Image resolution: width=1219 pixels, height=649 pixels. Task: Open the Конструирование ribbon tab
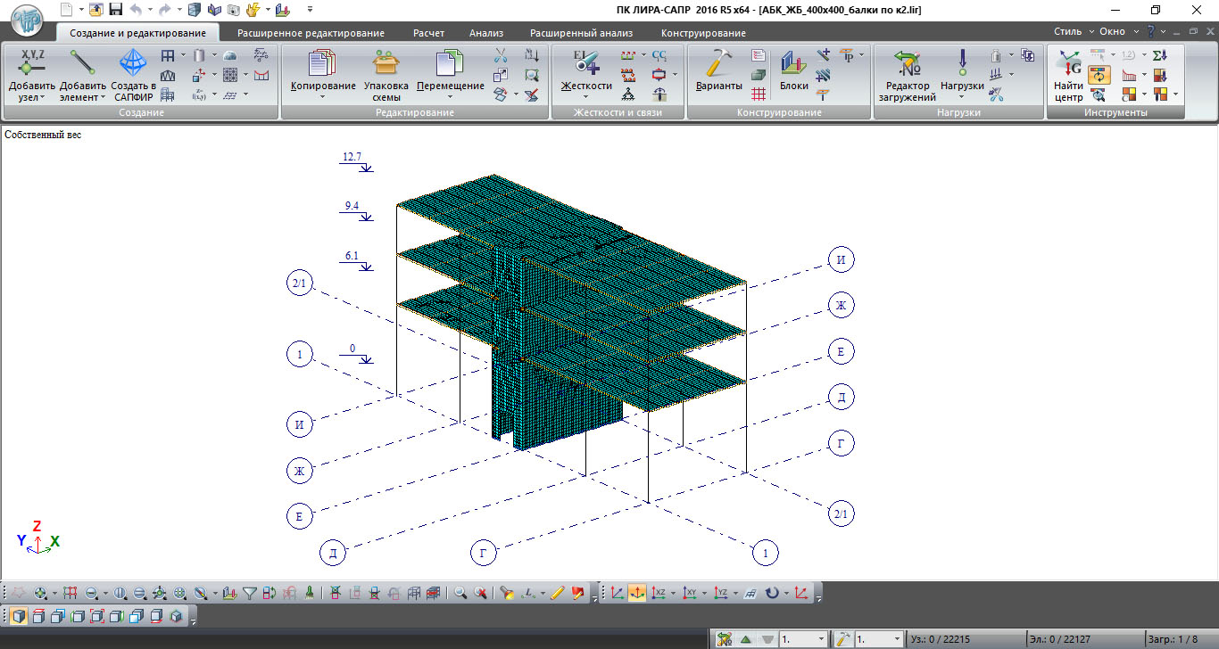point(703,33)
